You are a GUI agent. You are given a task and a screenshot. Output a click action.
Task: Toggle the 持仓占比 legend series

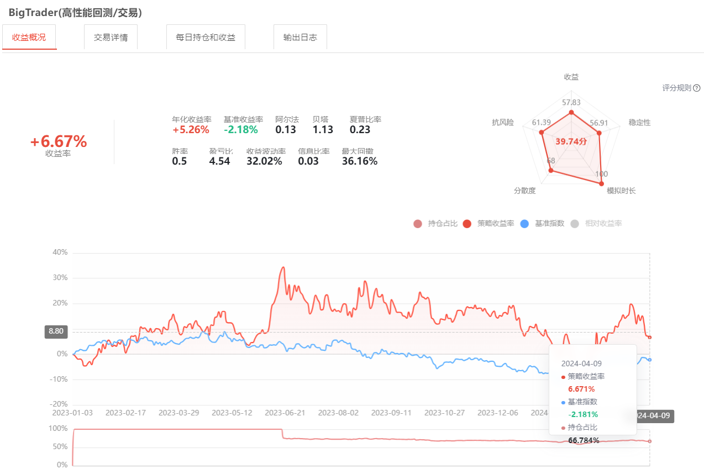(435, 224)
